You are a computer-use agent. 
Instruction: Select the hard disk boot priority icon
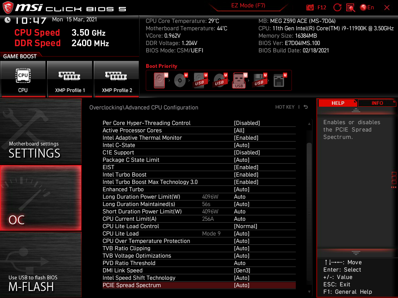[160, 80]
